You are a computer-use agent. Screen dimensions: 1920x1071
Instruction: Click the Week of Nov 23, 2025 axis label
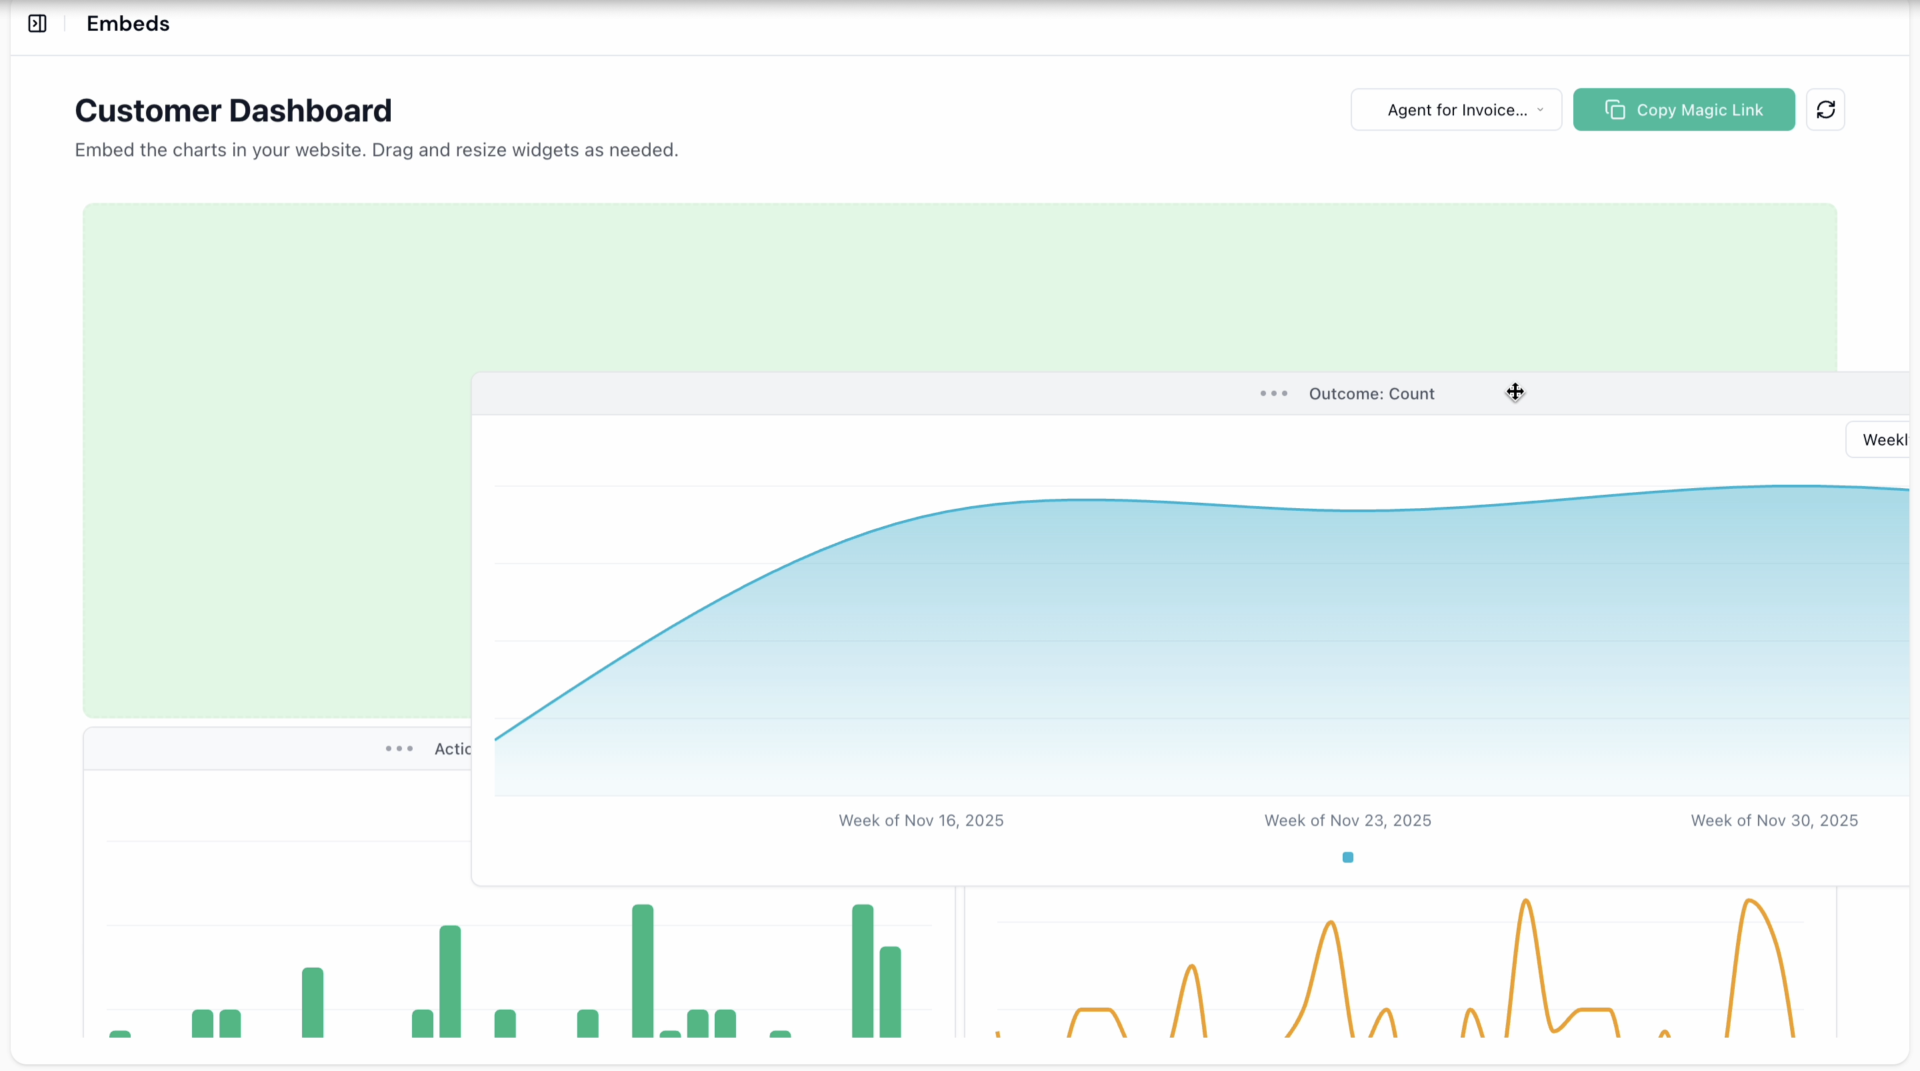[x=1347, y=820]
